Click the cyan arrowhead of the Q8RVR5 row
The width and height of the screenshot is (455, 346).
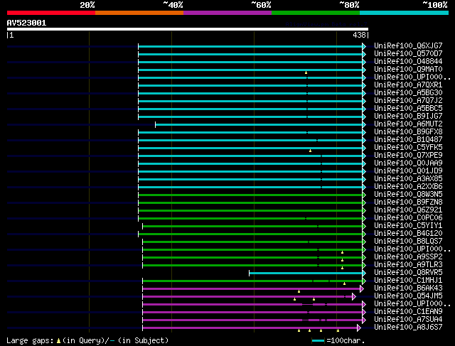click(x=364, y=274)
